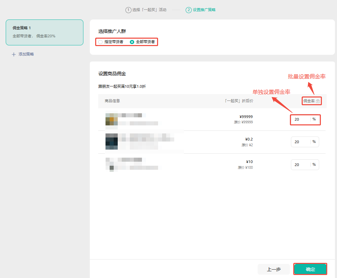This screenshot has width=337, height=278.
Task: Click second product thumbnail image
Action: pos(111,142)
